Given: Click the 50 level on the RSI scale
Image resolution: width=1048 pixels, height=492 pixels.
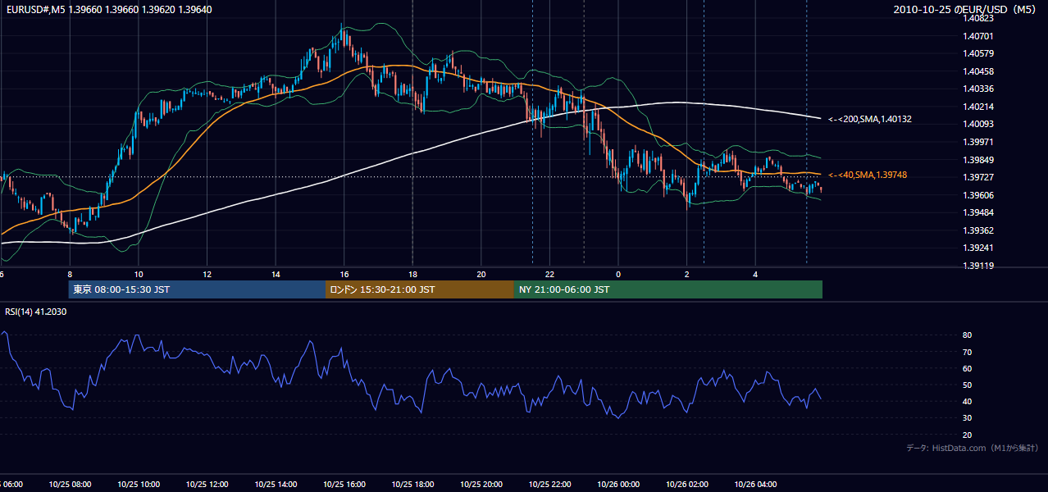Looking at the screenshot, I should tap(968, 385).
